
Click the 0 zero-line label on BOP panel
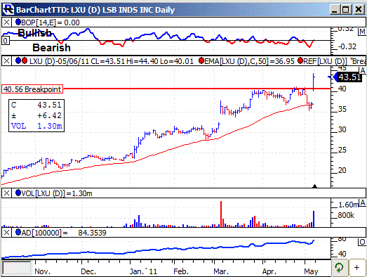(x=6, y=41)
